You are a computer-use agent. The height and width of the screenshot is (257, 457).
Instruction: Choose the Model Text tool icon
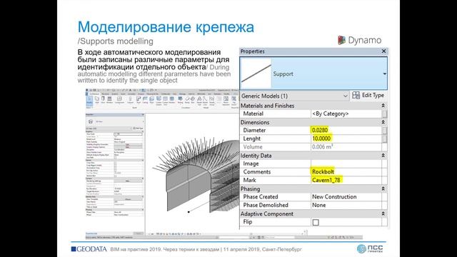(x=199, y=99)
